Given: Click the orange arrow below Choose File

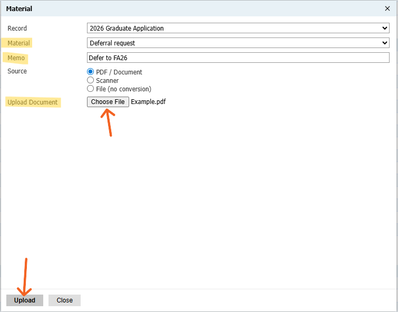Looking at the screenshot, I should click(x=109, y=121).
